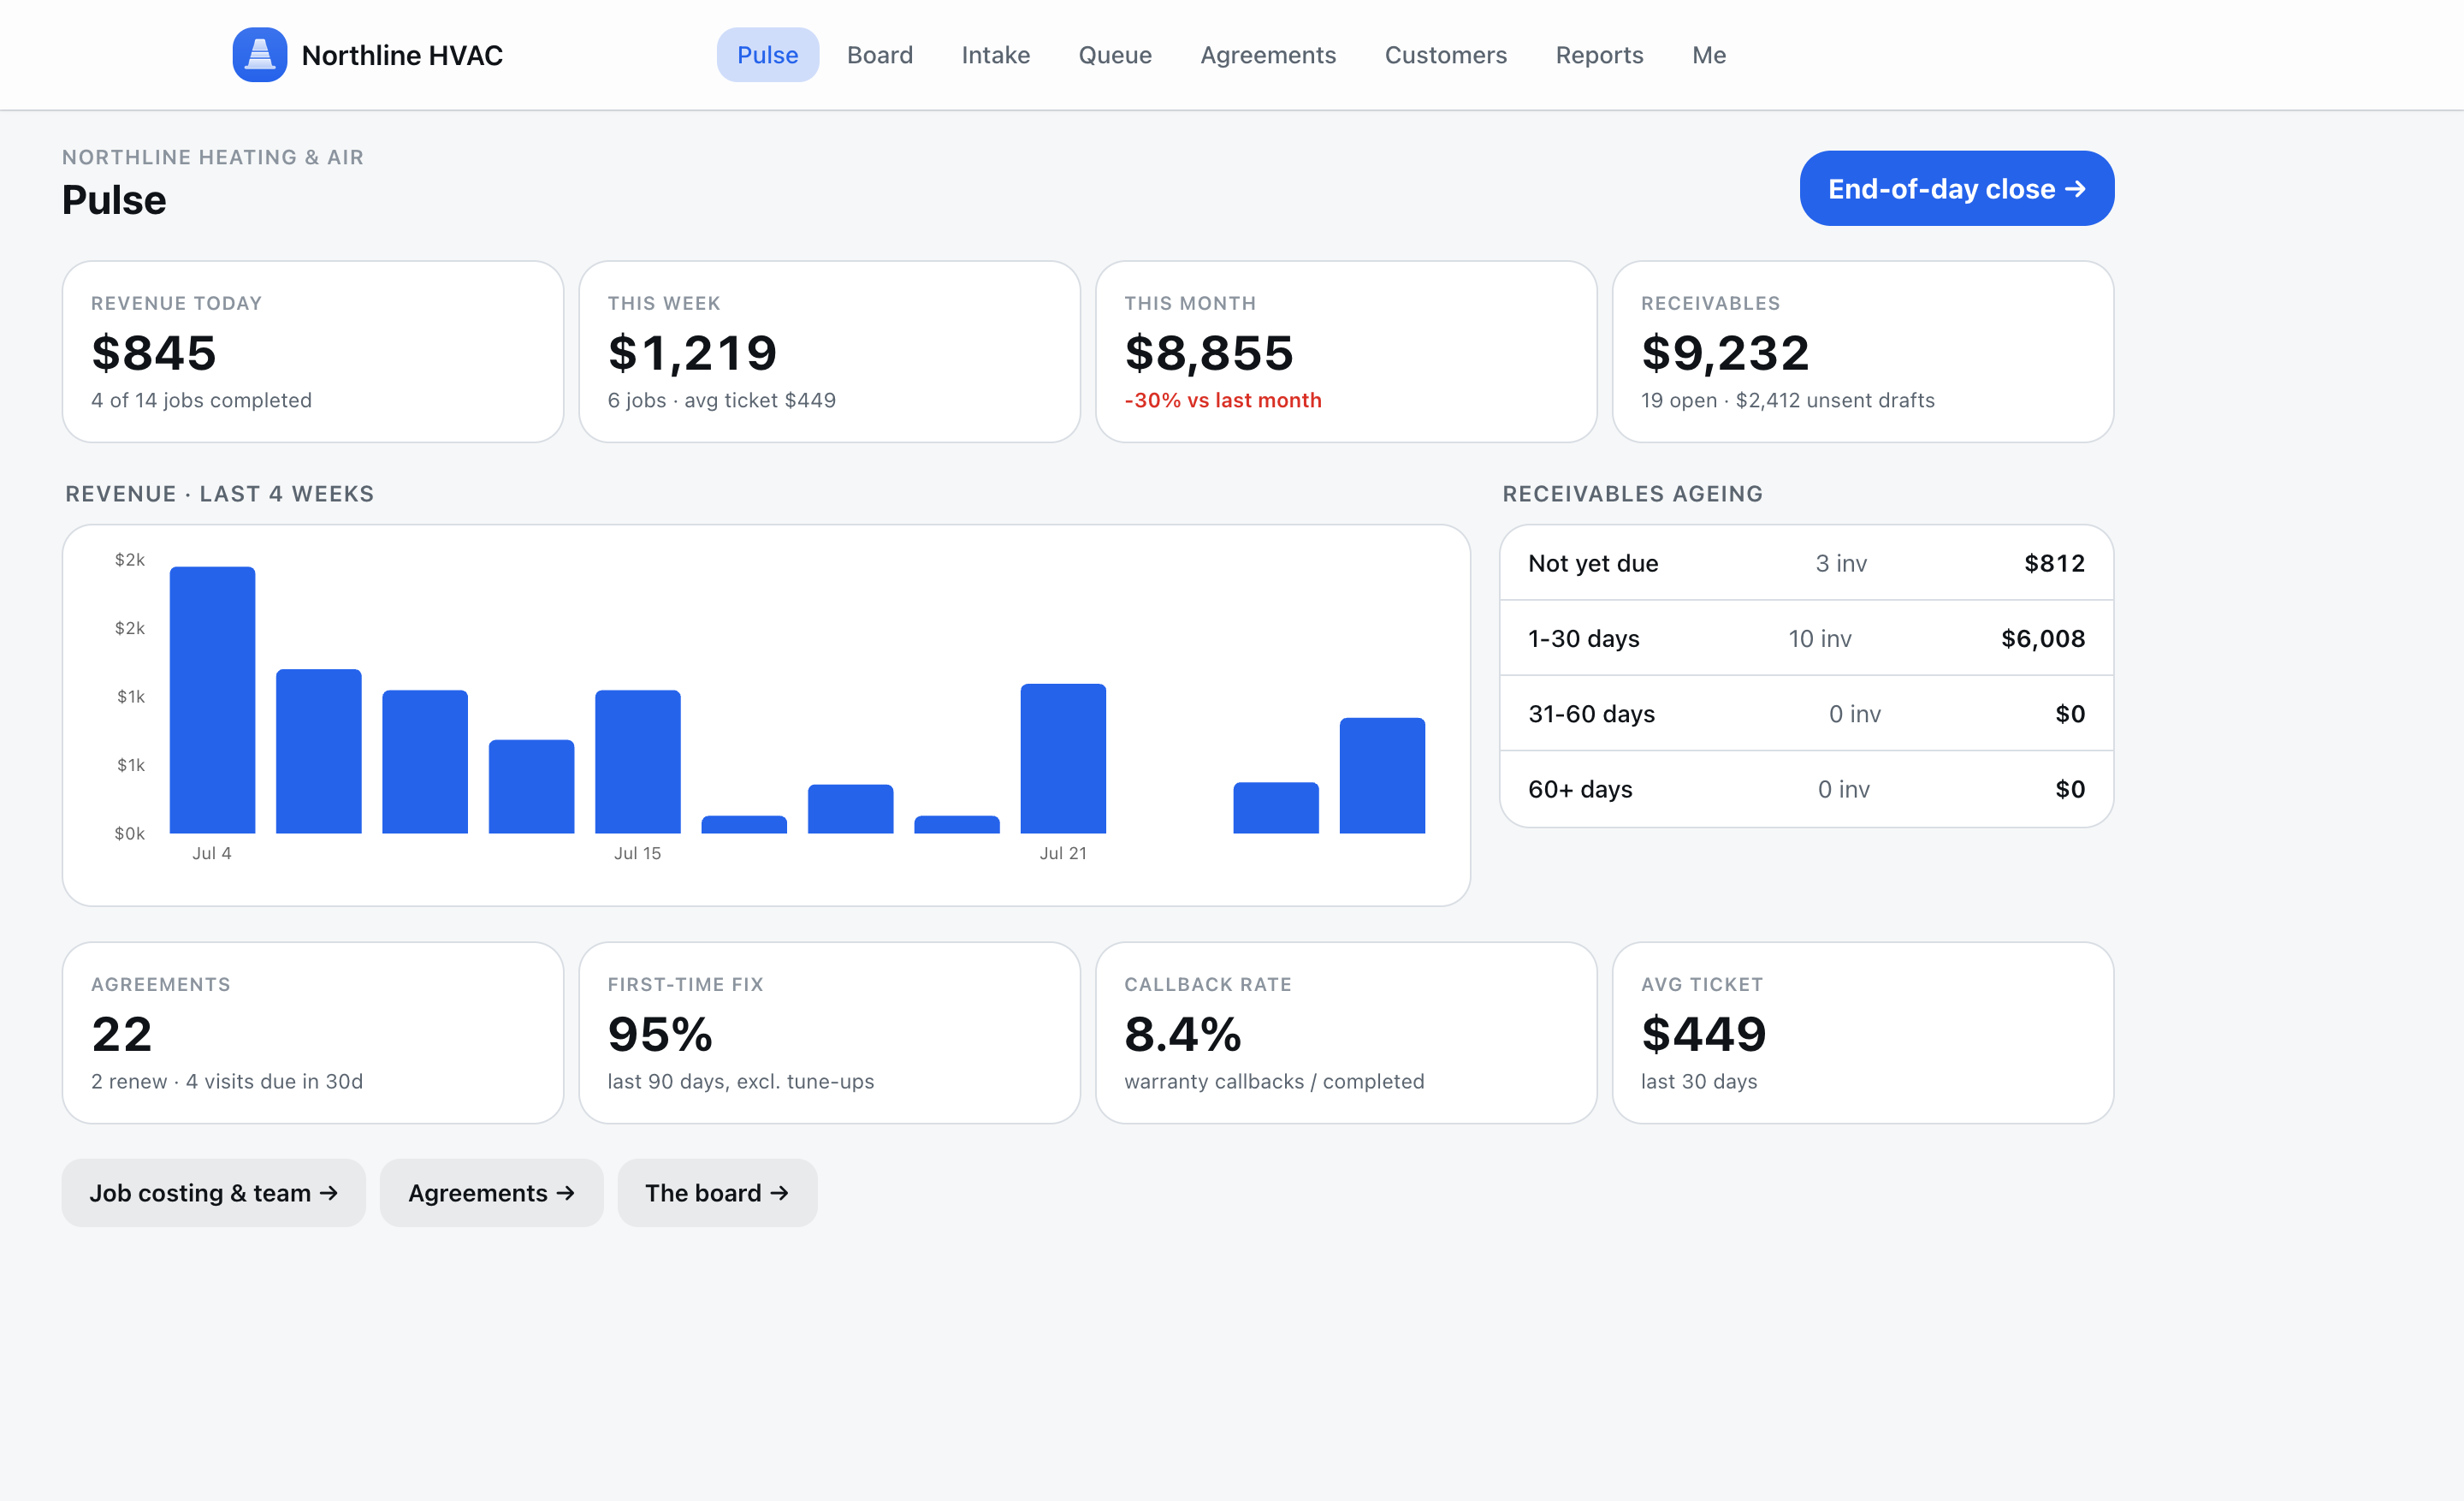This screenshot has width=2464, height=1501.
Task: Click the Northline HVAC logo icon
Action: pyautogui.click(x=260, y=55)
